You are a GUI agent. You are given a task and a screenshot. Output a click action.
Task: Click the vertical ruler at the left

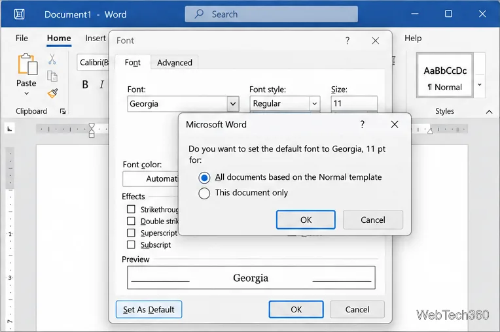click(10, 239)
